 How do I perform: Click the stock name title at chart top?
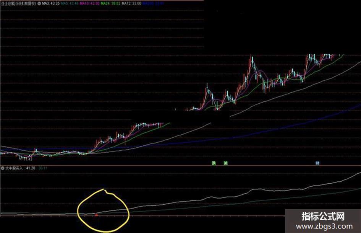click(x=18, y=3)
